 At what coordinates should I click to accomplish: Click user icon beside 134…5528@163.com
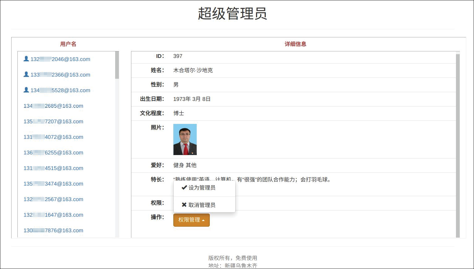click(26, 90)
